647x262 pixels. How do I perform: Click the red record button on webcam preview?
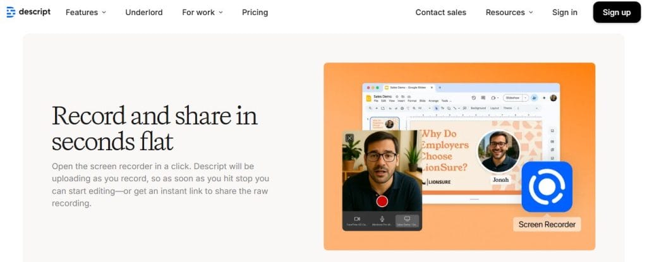(x=382, y=201)
